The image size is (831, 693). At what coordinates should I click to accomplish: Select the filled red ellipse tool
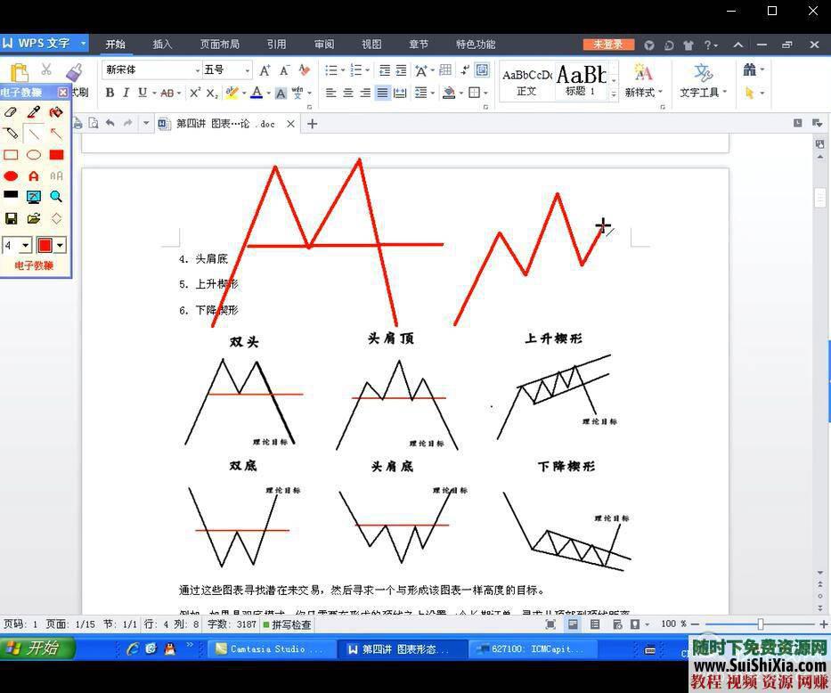coord(11,176)
